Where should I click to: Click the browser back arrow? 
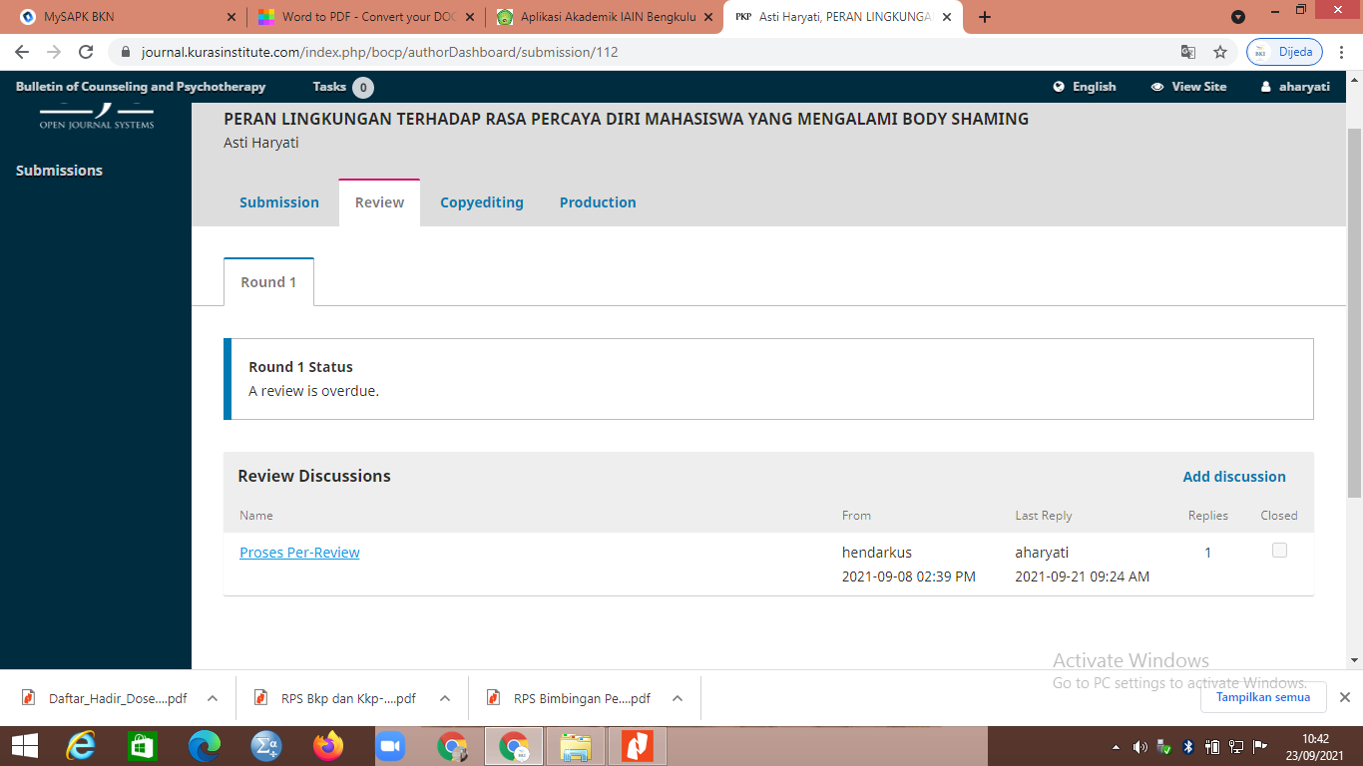coord(22,52)
